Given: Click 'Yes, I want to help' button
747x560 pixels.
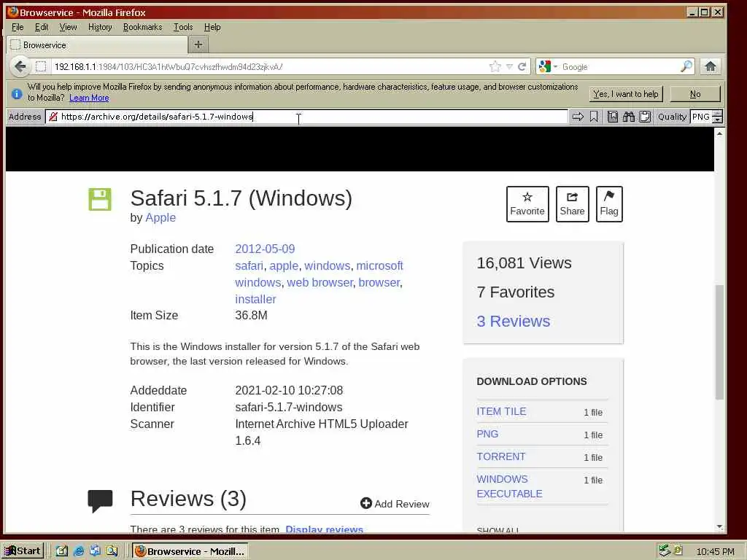Looking at the screenshot, I should click(625, 94).
